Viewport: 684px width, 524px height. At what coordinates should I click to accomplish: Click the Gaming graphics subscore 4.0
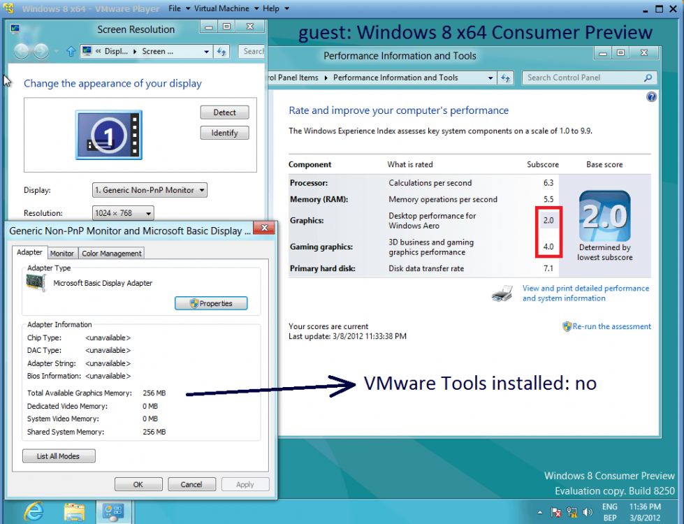click(548, 247)
